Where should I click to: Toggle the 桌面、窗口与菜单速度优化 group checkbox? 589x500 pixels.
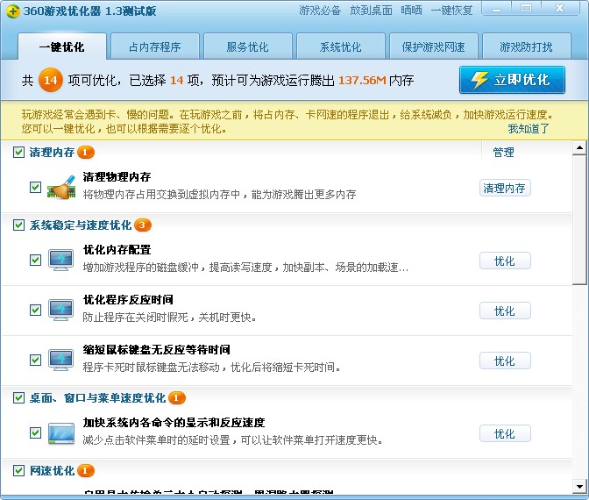tap(18, 397)
